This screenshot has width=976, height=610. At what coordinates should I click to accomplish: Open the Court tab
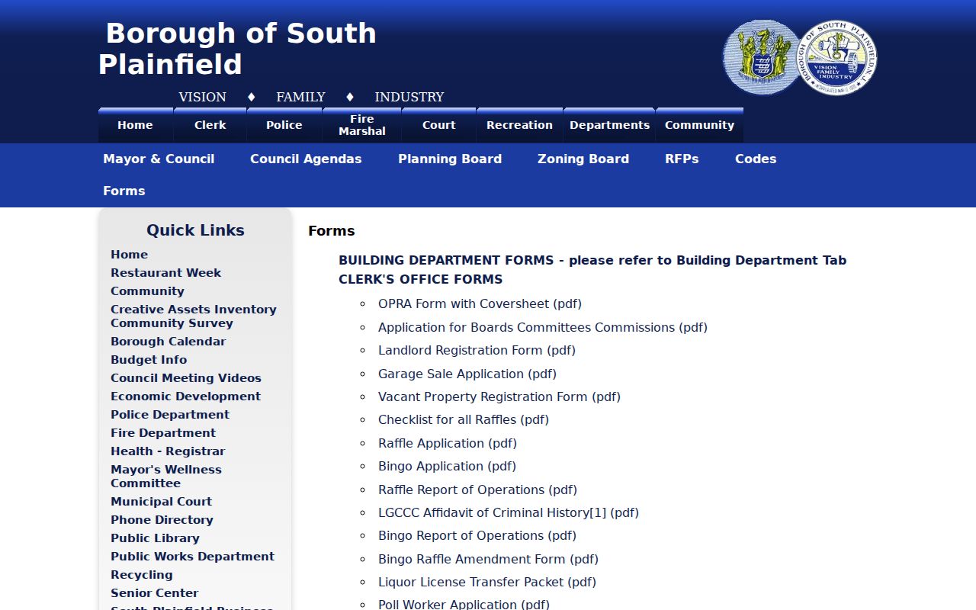tap(439, 125)
